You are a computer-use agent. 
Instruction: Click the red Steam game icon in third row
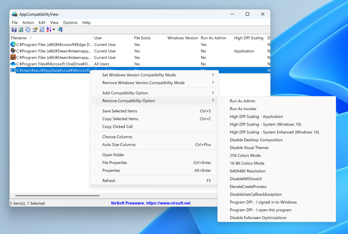(x=13, y=57)
